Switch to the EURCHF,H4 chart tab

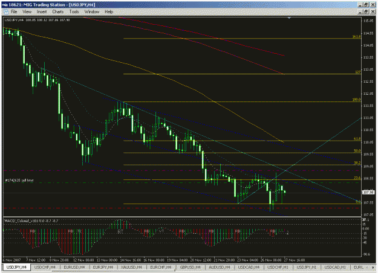[x=160, y=267]
